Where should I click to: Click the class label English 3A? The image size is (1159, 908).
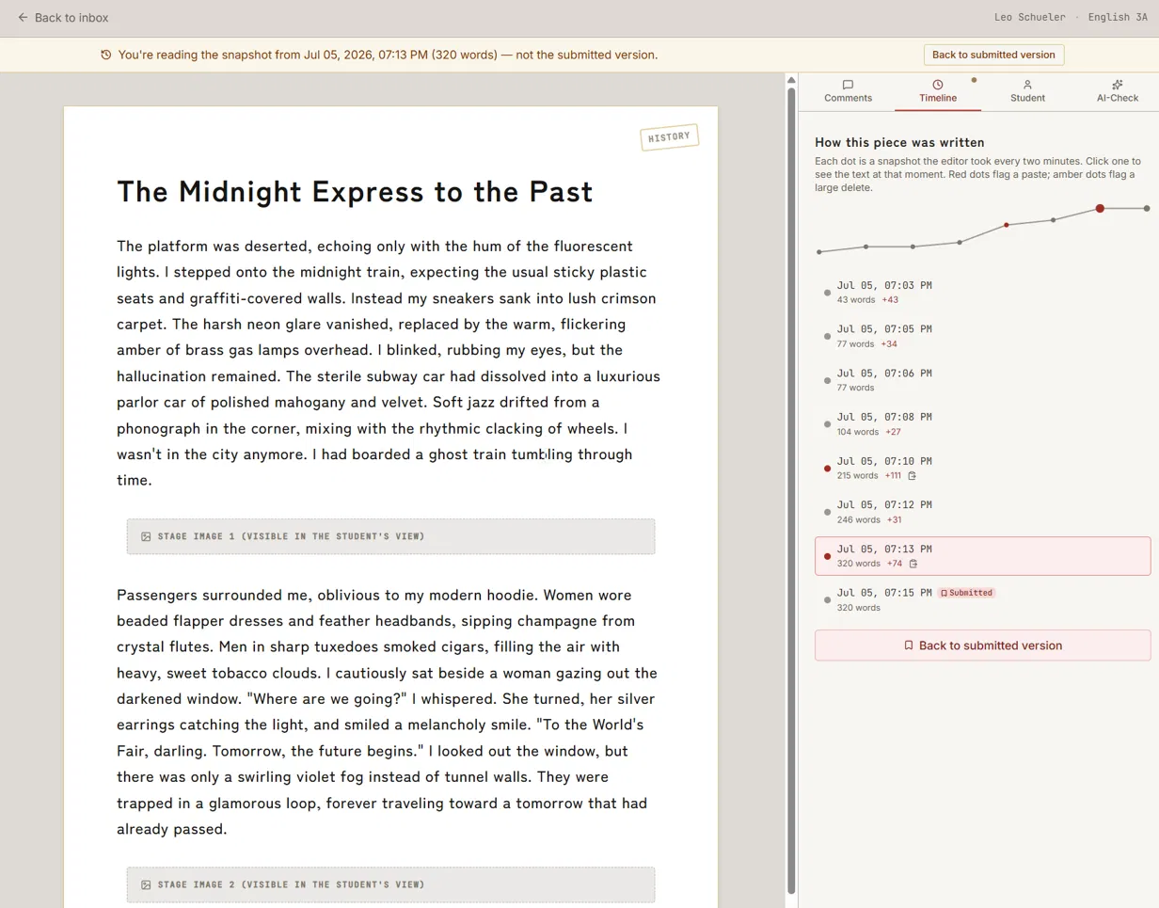pos(1118,18)
